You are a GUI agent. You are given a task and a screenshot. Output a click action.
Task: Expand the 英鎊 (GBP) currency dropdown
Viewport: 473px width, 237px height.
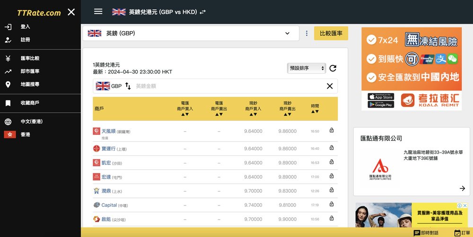(x=287, y=33)
